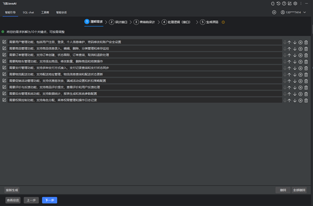Viewport: 313px width, 206px height.
Task: Delete the 商品管理 requirement row
Action: coord(306,49)
